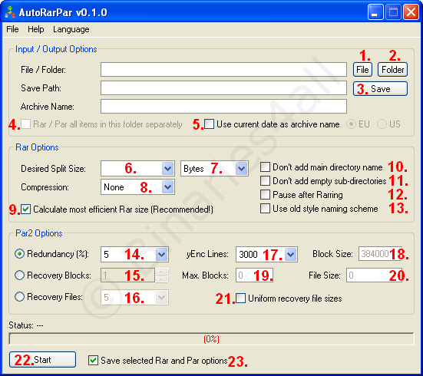
Task: Select the EU date format radio
Action: [351, 124]
